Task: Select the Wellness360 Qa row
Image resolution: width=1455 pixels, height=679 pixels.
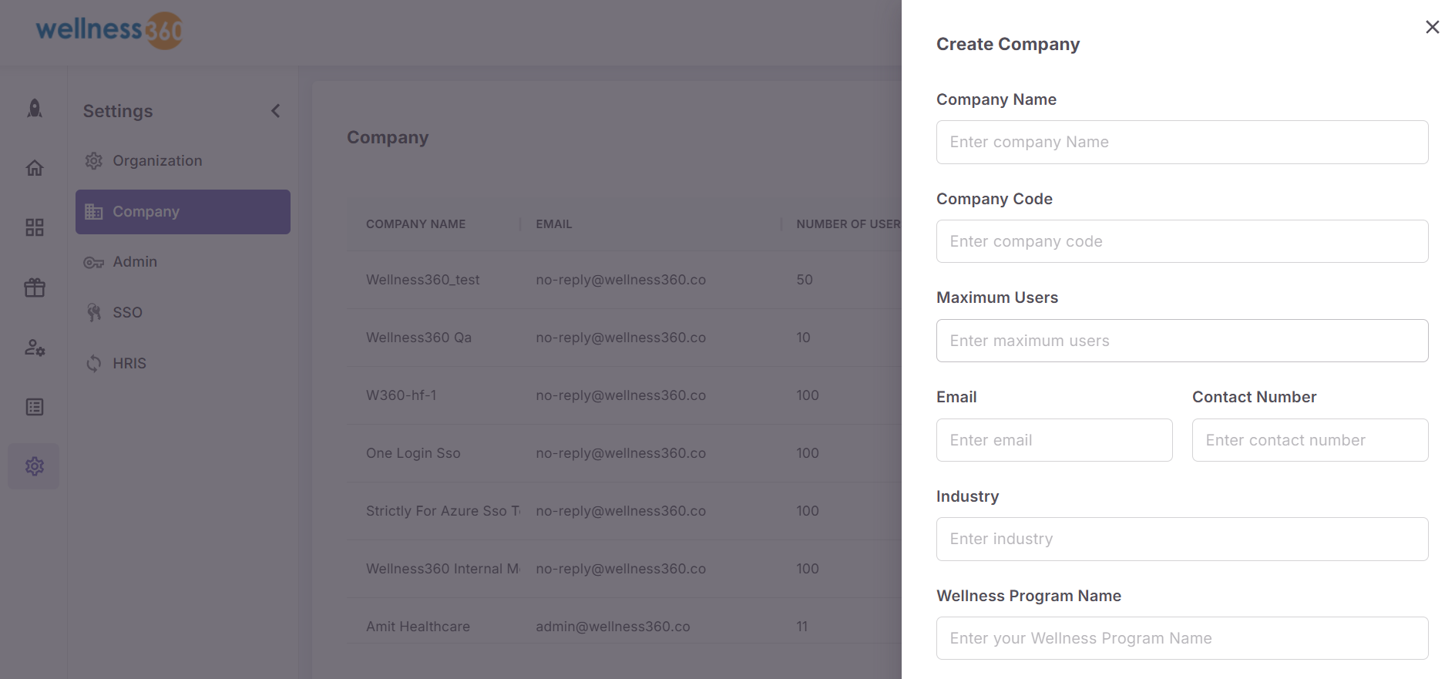Action: coord(623,338)
